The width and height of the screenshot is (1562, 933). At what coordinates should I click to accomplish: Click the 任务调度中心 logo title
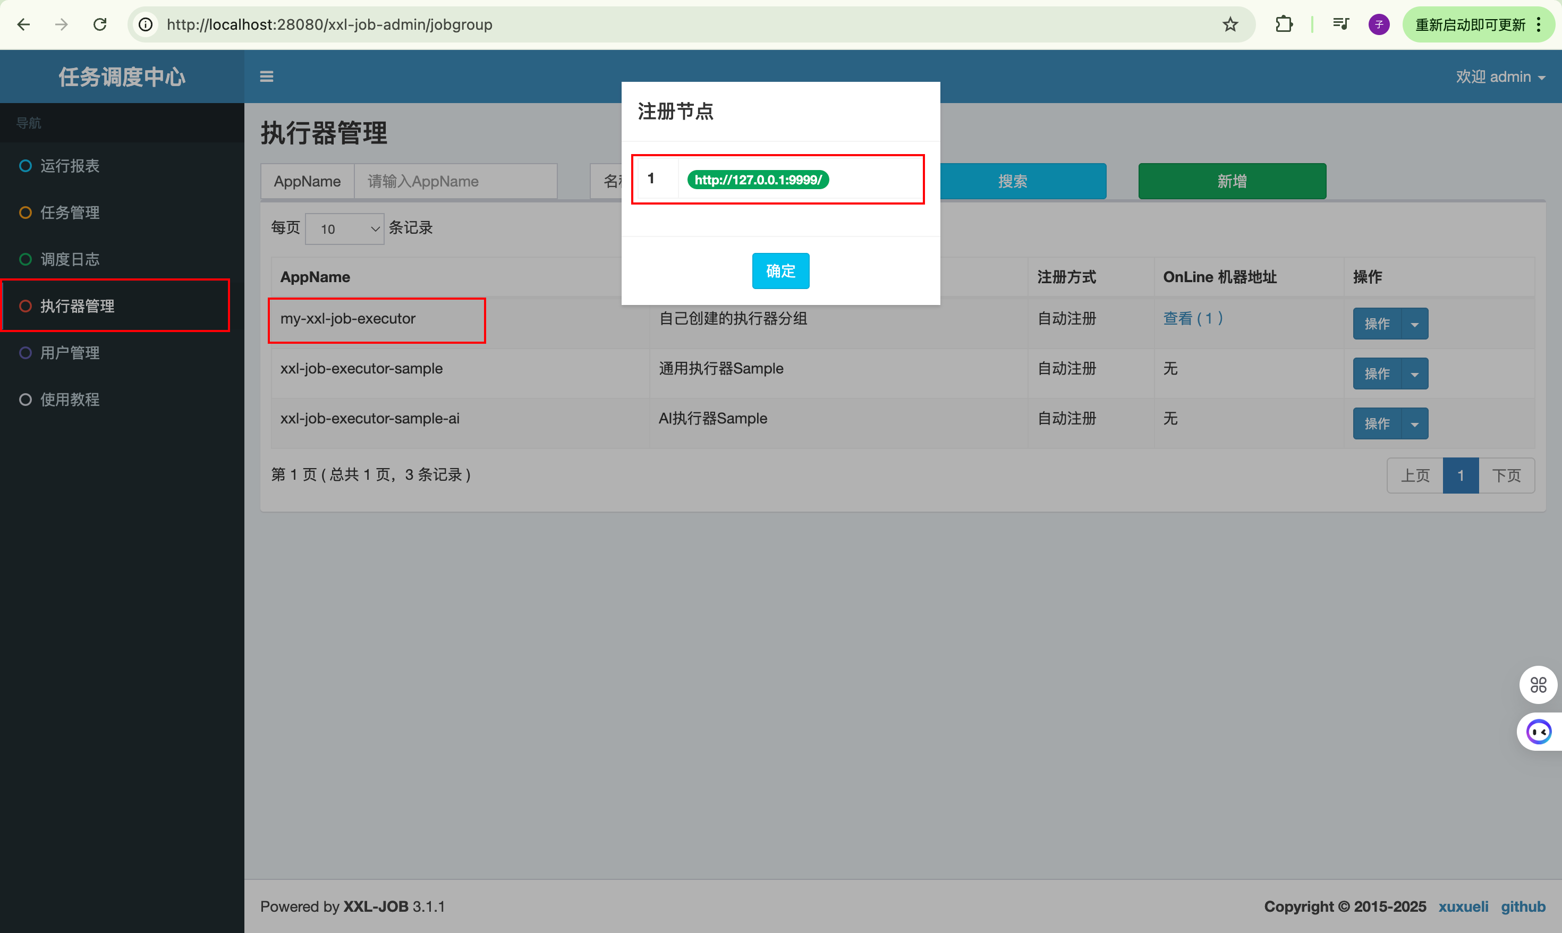click(122, 77)
